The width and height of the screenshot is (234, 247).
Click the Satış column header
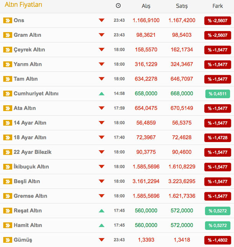click(x=181, y=6)
